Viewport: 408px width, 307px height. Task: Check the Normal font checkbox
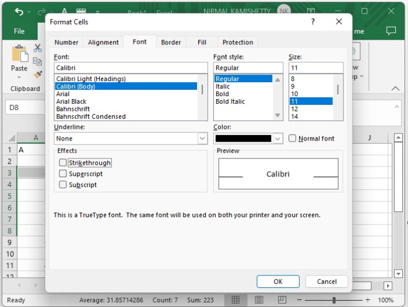tap(292, 138)
